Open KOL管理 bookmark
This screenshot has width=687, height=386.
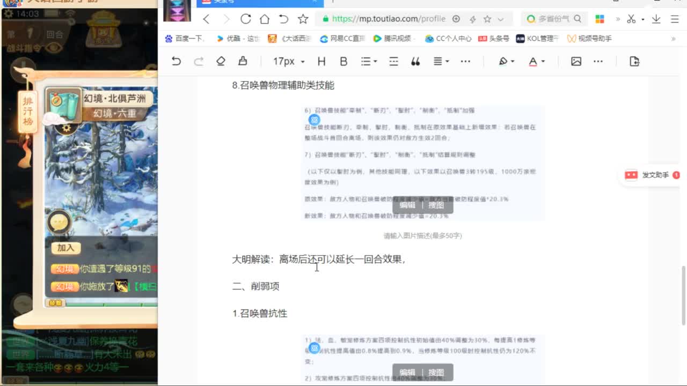(538, 39)
